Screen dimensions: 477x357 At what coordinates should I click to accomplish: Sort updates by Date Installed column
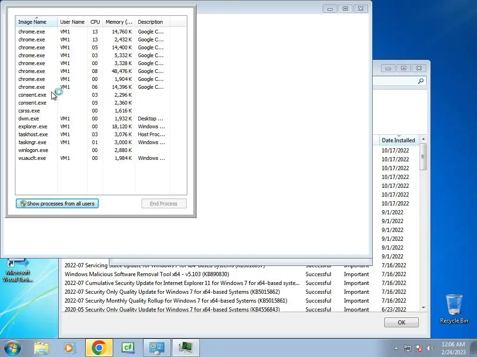(x=399, y=140)
